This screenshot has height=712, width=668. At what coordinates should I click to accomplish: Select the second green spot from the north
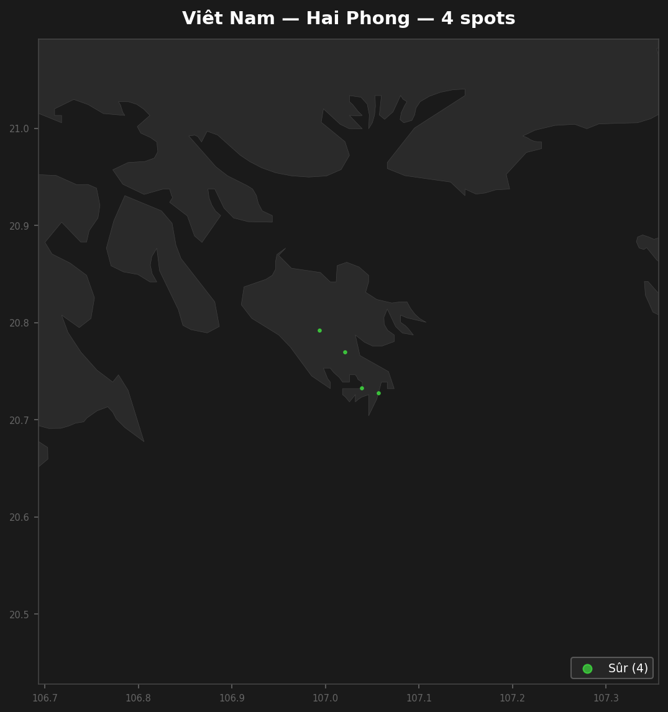pos(345,353)
